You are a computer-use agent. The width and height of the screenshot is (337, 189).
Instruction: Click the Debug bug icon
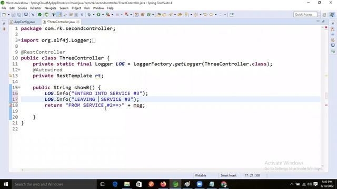tap(89, 15)
